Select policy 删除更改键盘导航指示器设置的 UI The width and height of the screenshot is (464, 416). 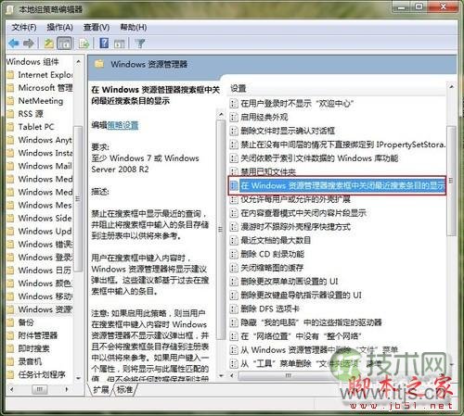[296, 295]
